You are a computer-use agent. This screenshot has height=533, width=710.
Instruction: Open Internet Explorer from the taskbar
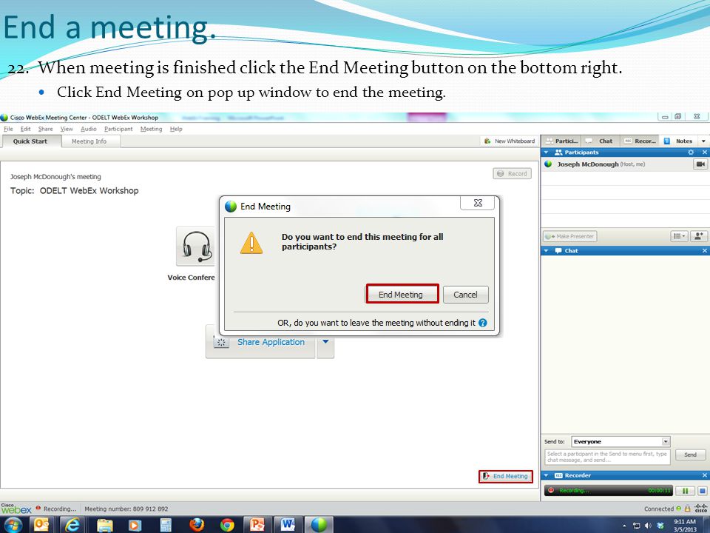pyautogui.click(x=72, y=525)
